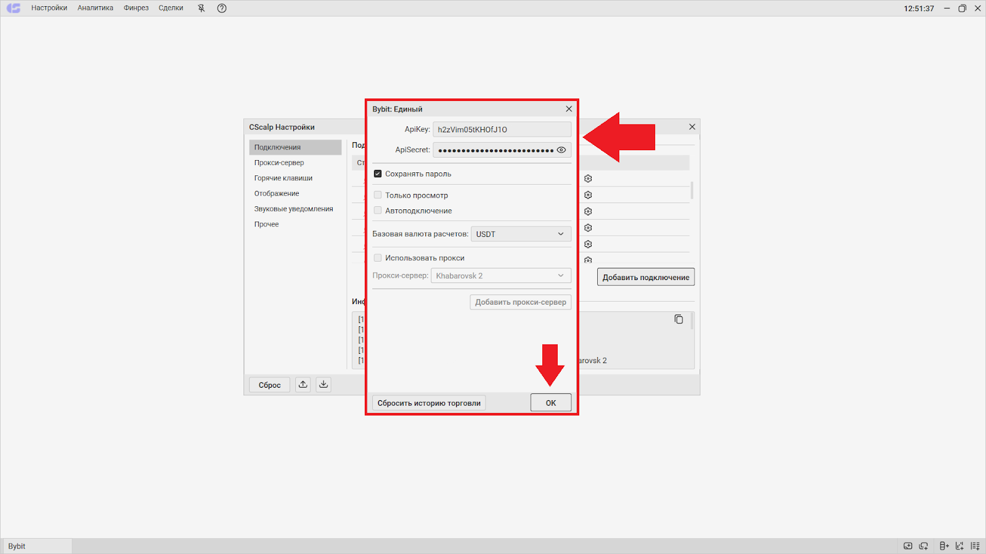
Task: Reveal ApiSecret with the eye icon
Action: [x=561, y=150]
